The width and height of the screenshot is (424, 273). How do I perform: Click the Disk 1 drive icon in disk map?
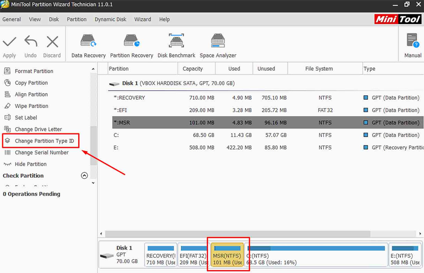106,256
